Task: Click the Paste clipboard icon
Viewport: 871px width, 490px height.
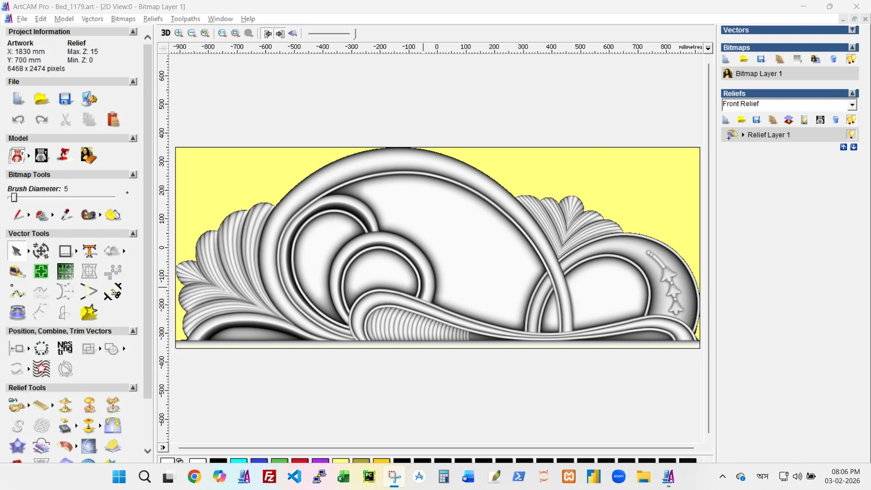Action: (113, 119)
